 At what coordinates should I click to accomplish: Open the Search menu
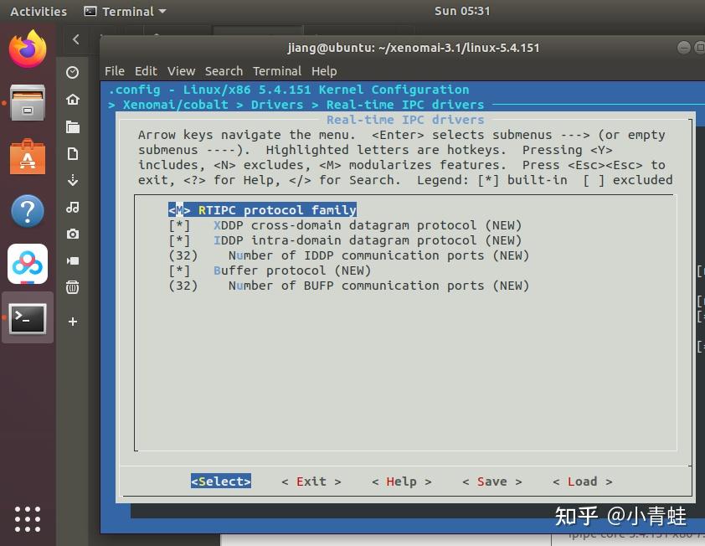click(224, 71)
